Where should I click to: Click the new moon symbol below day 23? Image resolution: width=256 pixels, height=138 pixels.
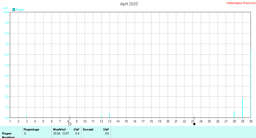pos(194,124)
